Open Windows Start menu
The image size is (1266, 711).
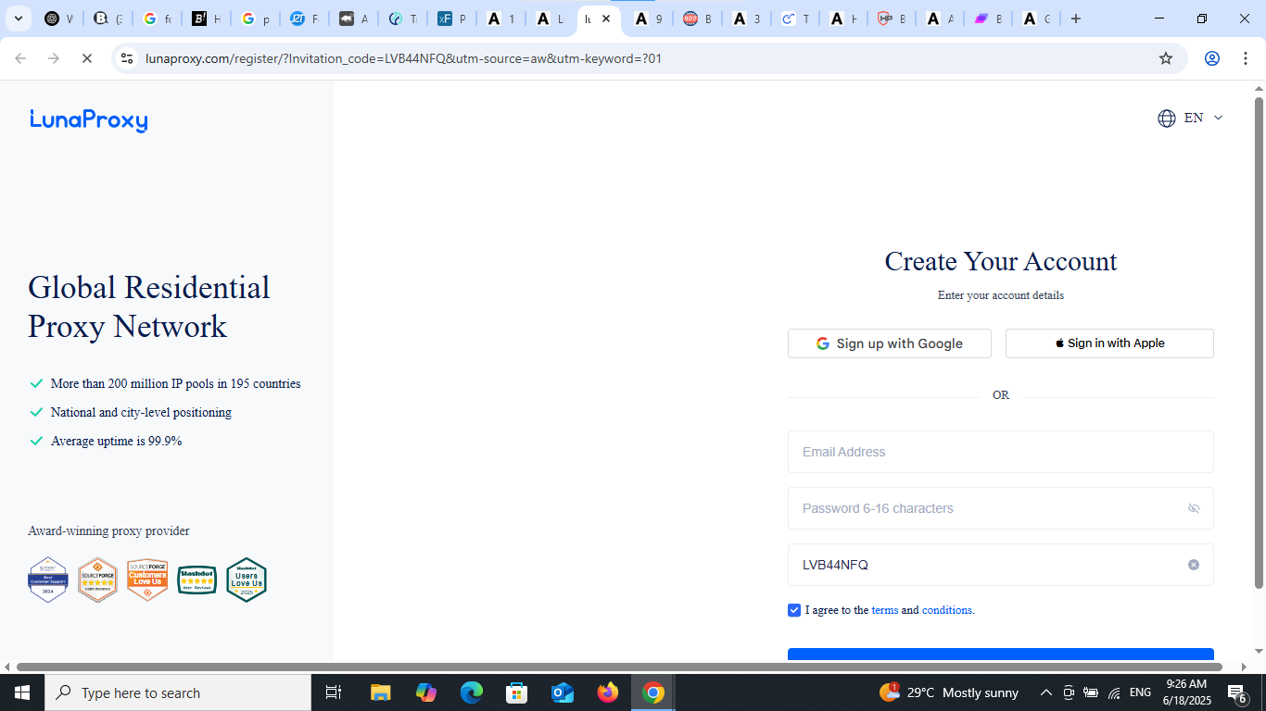click(21, 692)
